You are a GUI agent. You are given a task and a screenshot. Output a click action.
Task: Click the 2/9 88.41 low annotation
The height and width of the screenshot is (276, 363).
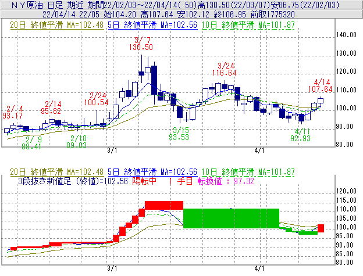pos(31,143)
